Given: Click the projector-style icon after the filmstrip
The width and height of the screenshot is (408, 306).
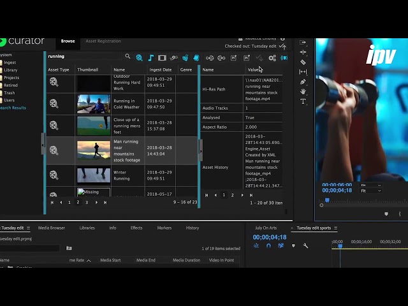Looking at the screenshot, I should [x=173, y=58].
